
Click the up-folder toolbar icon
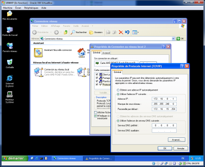[x=66, y=32]
